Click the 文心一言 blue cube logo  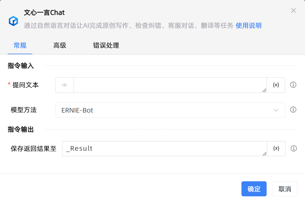tap(13, 21)
